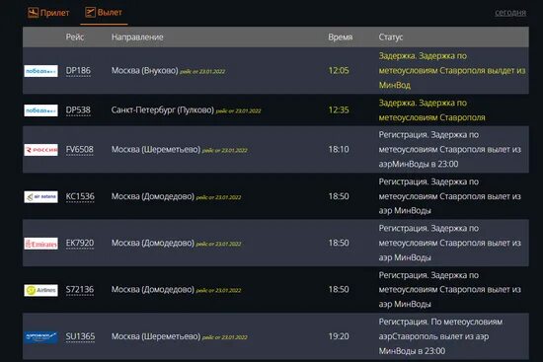Open flight number FV6508
Screen dimensions: 543x362
coord(80,150)
